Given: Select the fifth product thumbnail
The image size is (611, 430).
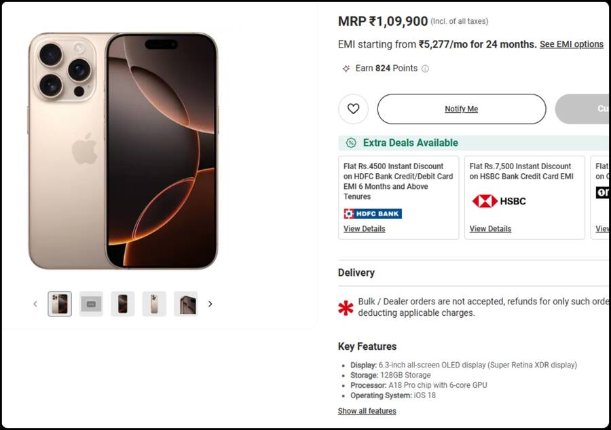Looking at the screenshot, I should click(186, 304).
